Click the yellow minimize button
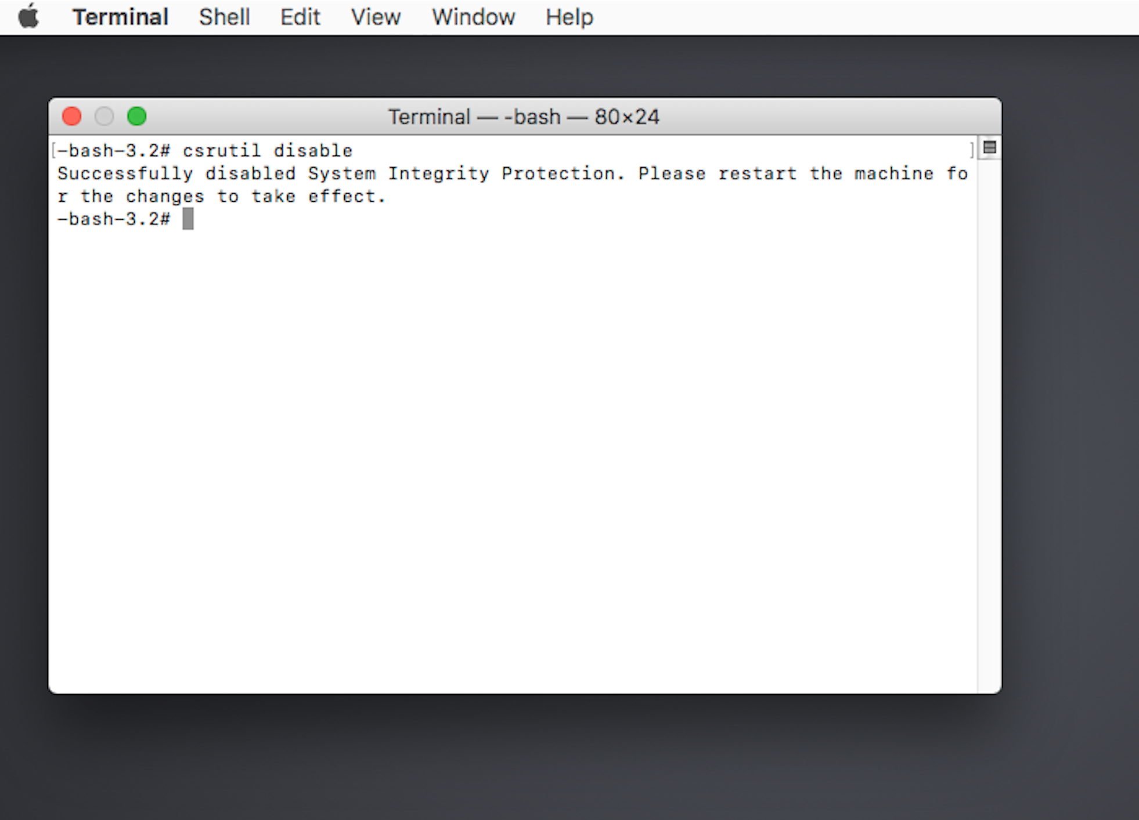This screenshot has height=820, width=1139. tap(103, 116)
